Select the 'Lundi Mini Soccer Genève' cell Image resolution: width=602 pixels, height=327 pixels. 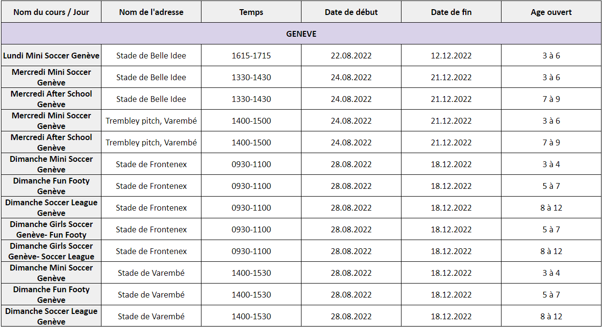click(51, 56)
